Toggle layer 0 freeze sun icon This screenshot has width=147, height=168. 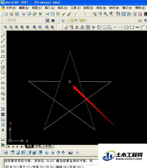(72, 20)
